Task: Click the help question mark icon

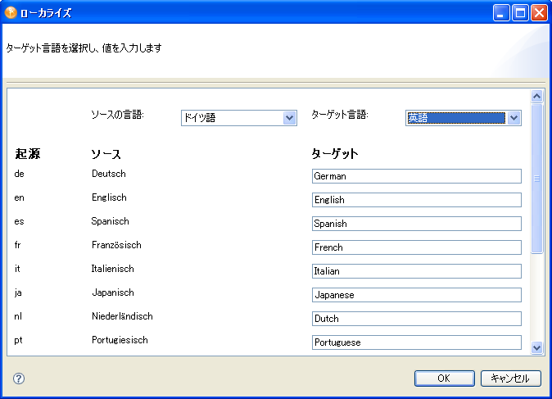Action: [19, 379]
